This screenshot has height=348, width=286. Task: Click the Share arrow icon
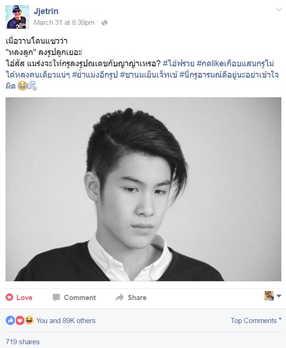pyautogui.click(x=120, y=297)
